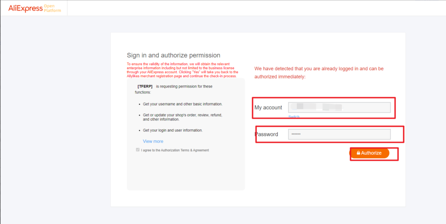The width and height of the screenshot is (446, 224).
Task: Click the lock icon on Authorize button
Action: click(358, 153)
